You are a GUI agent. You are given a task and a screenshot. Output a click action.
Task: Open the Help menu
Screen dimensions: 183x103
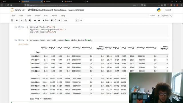click(63, 16)
